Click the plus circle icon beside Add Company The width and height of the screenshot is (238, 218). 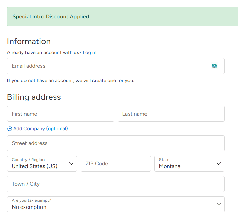pos(10,129)
